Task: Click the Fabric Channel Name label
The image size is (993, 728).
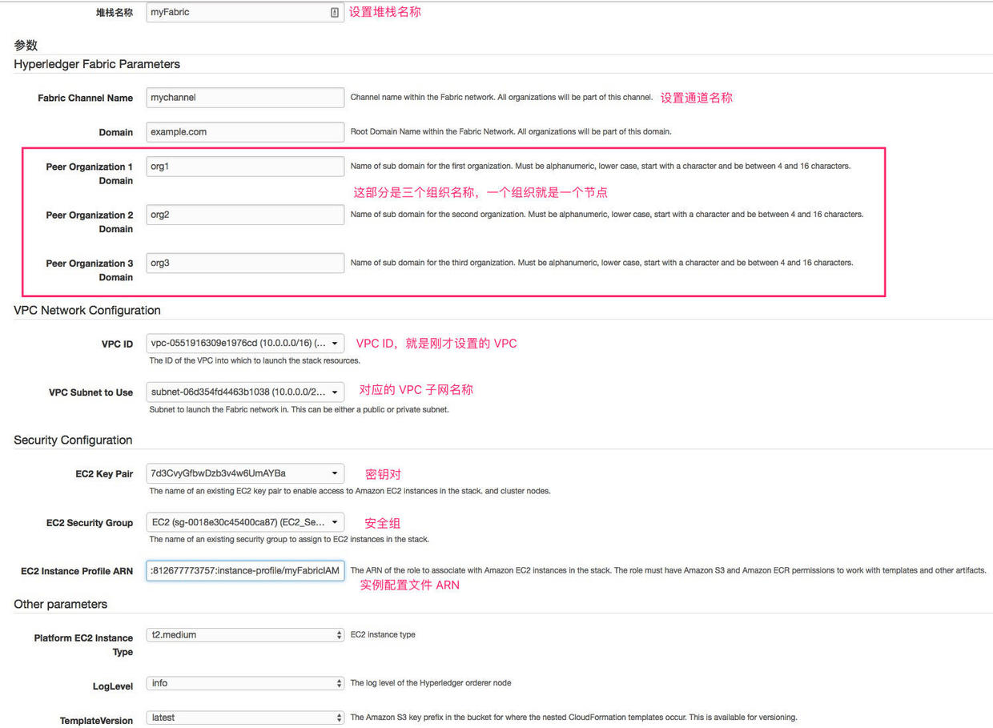Action: (85, 99)
